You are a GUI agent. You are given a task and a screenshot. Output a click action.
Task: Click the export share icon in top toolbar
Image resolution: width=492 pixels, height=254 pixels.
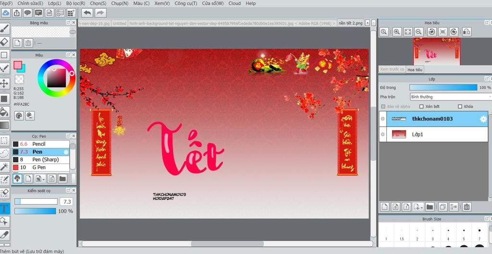tap(17, 13)
